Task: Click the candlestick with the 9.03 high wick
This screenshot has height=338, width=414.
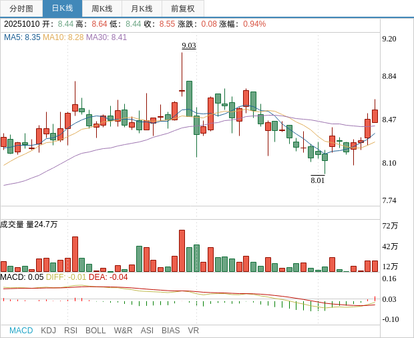Action: click(182, 91)
